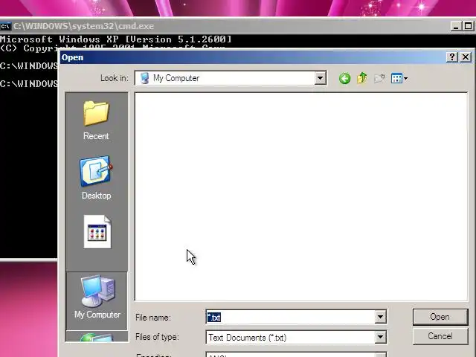Open the Recent folder shortcut
476x357 pixels.
[96, 120]
